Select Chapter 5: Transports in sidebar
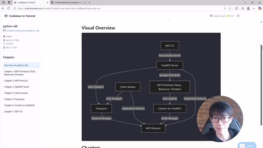Image resolution: width=263 pixels, height=148 pixels. point(14,99)
